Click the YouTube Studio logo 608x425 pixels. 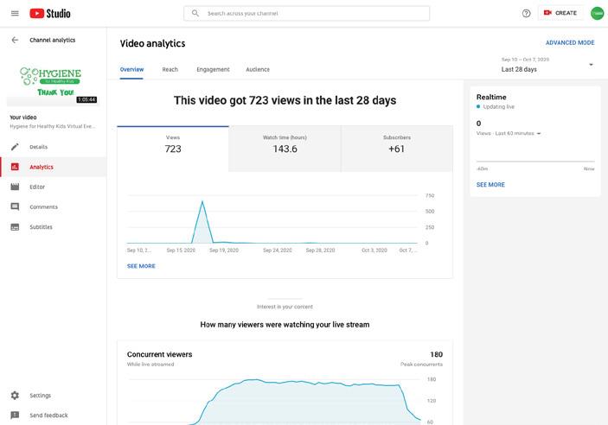pyautogui.click(x=50, y=13)
